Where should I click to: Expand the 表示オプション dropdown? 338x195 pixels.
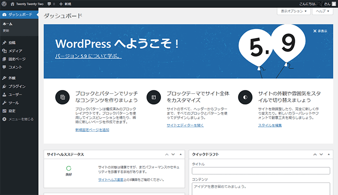pyautogui.click(x=294, y=10)
